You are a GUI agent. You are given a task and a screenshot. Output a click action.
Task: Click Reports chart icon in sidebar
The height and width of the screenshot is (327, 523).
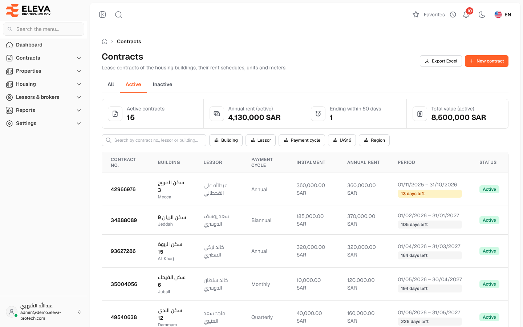point(9,110)
